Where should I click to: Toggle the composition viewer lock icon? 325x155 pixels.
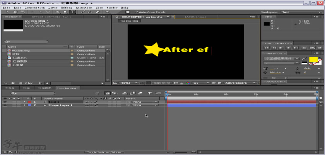click(117, 17)
